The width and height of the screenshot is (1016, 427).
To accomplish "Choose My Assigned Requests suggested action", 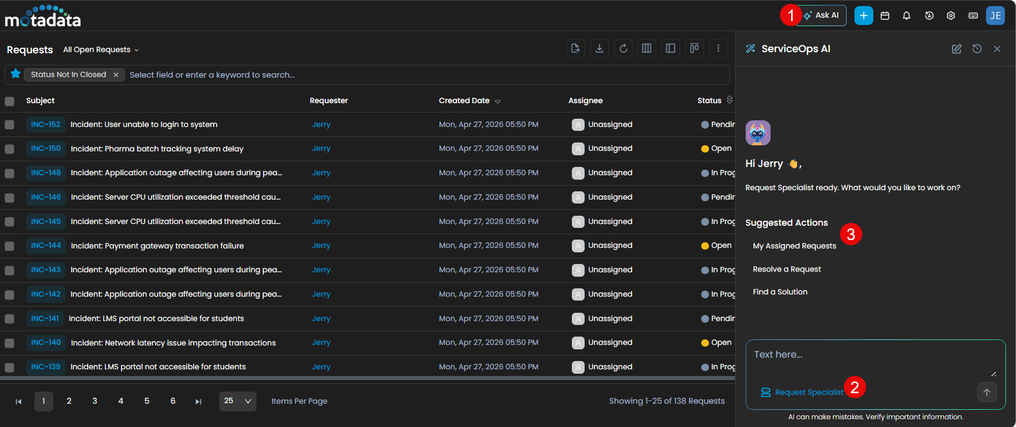I will (x=794, y=246).
